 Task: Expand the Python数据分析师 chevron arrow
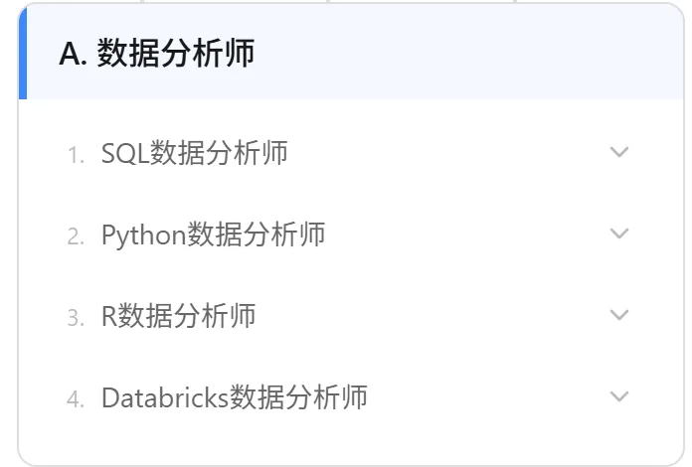pos(619,233)
